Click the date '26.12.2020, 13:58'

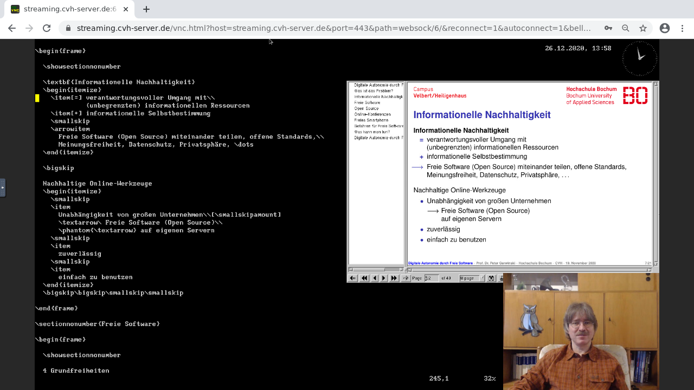tap(578, 48)
